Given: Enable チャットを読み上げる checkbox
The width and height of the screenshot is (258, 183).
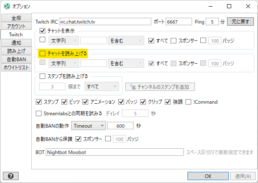Looking at the screenshot, I should [42, 53].
